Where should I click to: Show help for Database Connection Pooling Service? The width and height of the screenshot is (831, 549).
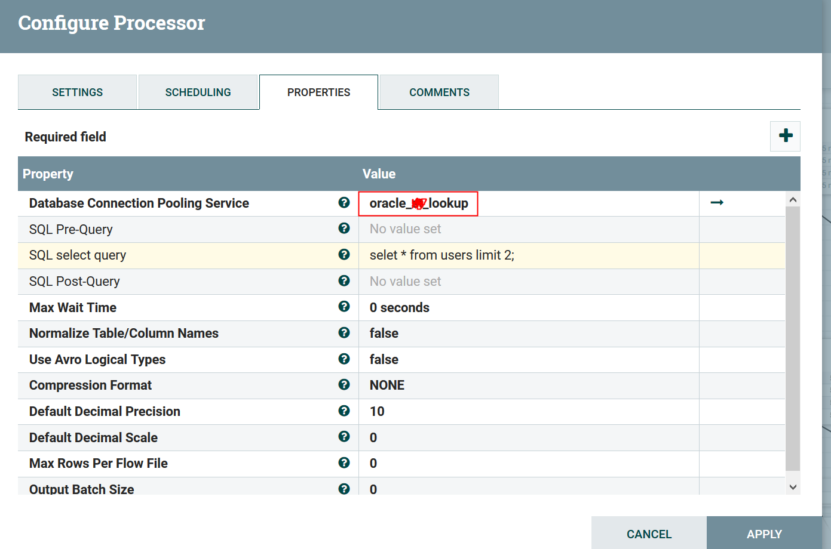coord(344,203)
